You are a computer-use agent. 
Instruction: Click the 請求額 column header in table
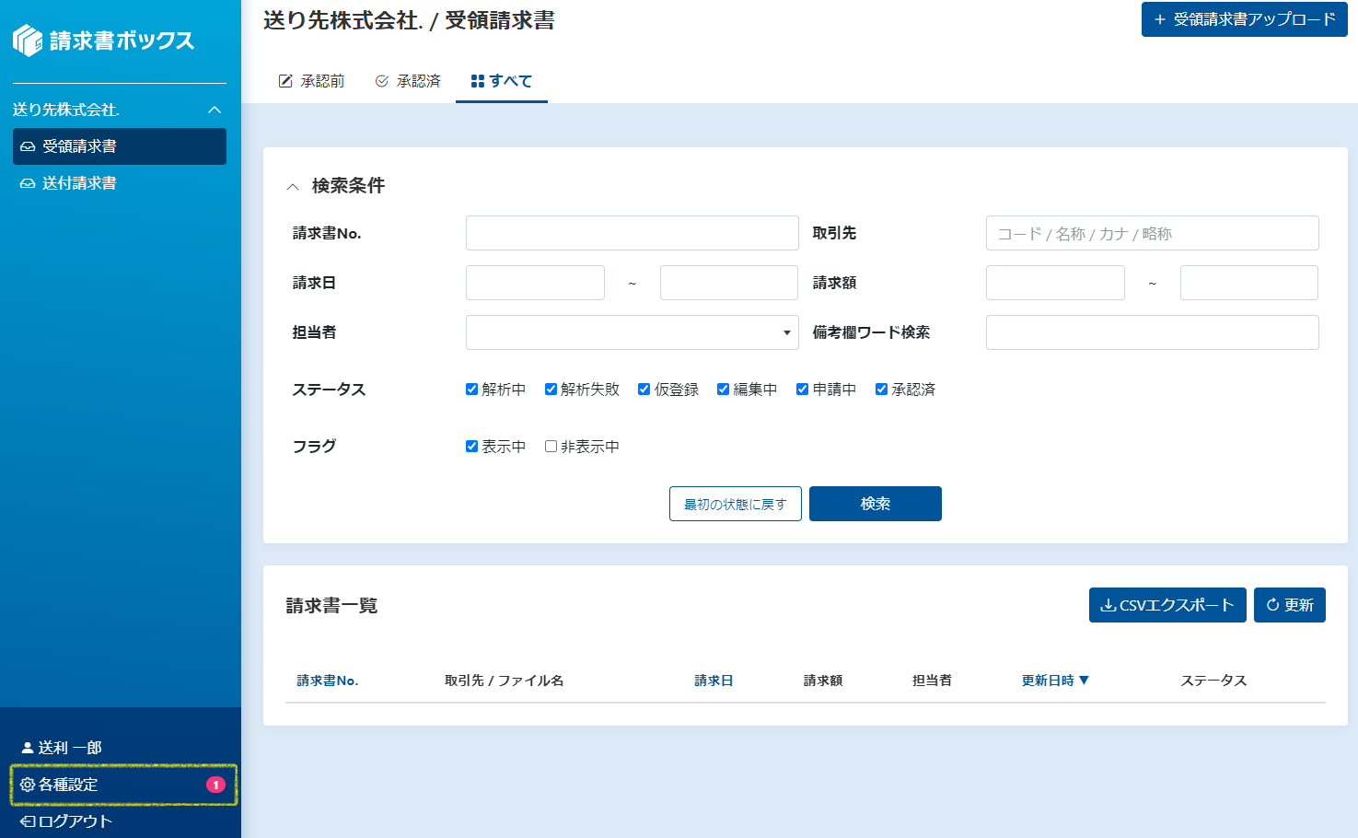pyautogui.click(x=823, y=681)
